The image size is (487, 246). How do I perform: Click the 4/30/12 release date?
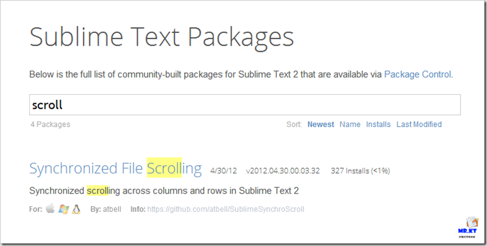[224, 171]
